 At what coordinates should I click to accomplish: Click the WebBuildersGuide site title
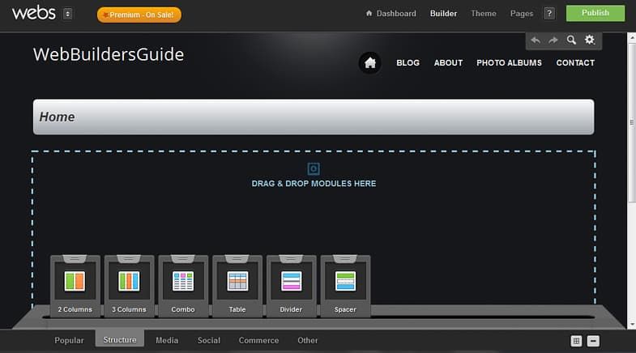tap(109, 54)
